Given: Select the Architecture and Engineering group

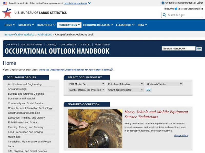Looking at the screenshot, I should 25,84.
